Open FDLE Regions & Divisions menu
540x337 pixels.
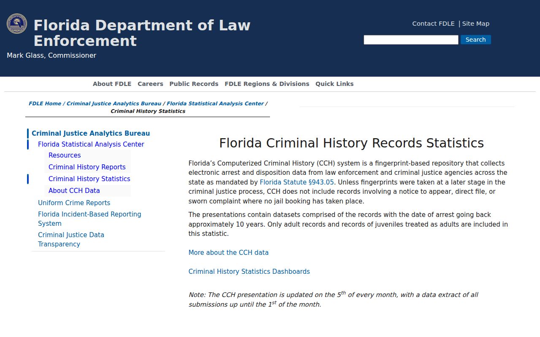click(x=267, y=84)
